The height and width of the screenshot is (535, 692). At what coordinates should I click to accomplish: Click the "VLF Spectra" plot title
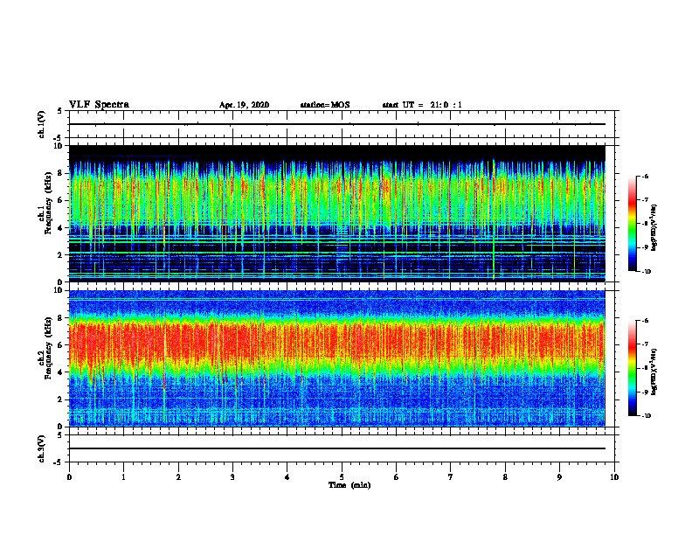99,105
